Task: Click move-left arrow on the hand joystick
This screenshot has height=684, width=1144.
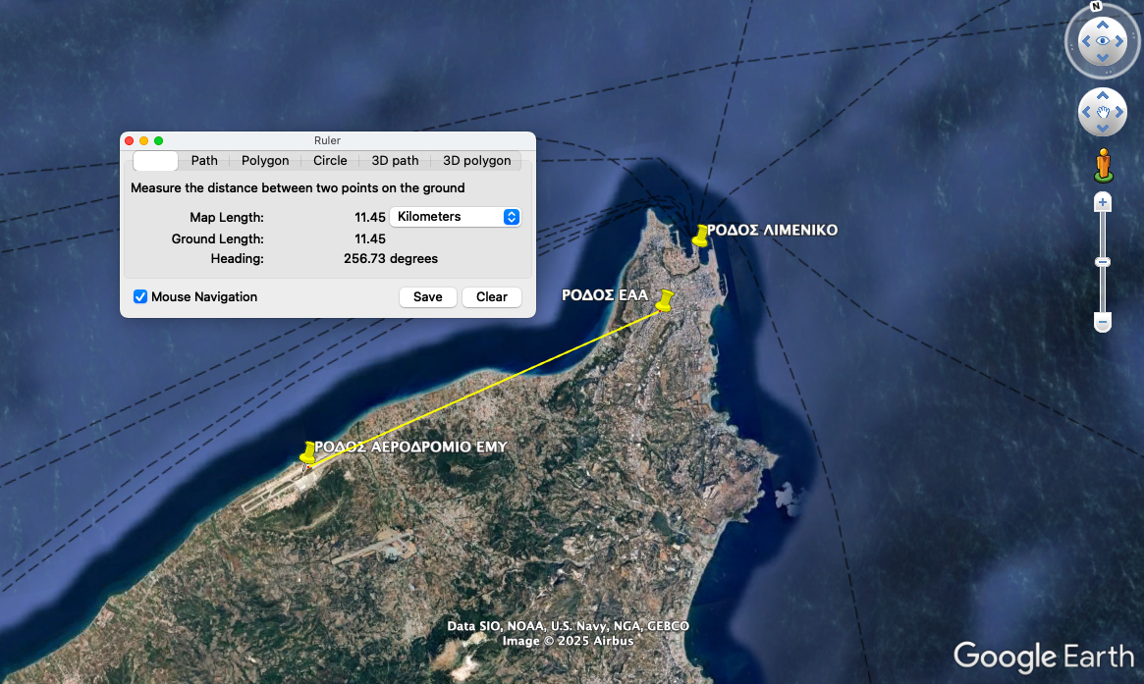Action: tap(1086, 112)
